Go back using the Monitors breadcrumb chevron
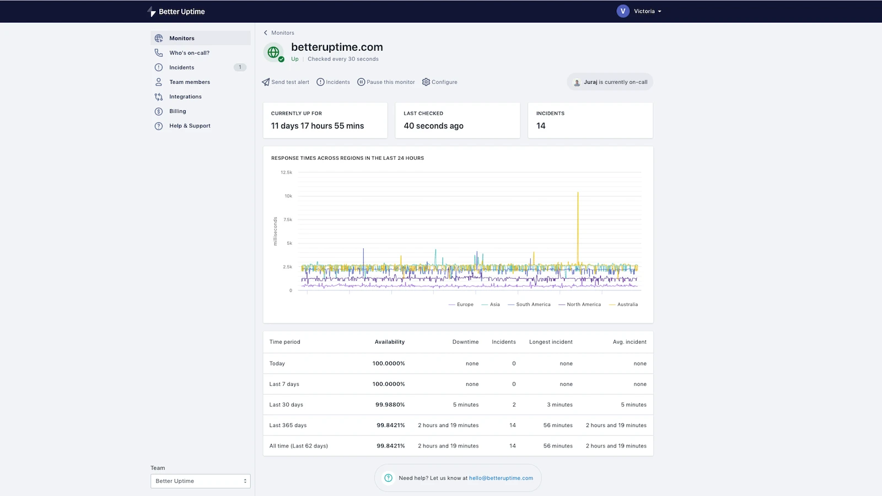Image resolution: width=882 pixels, height=496 pixels. [266, 33]
